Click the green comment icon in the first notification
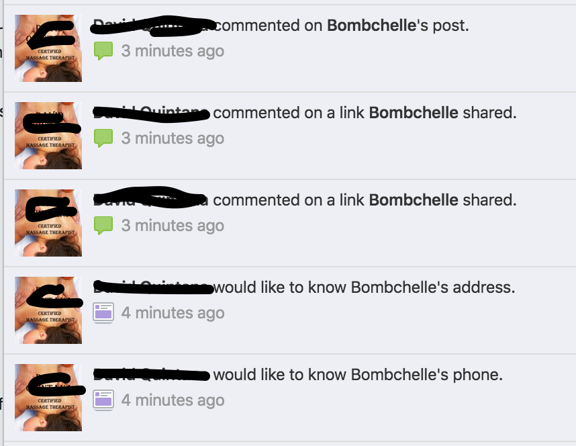The width and height of the screenshot is (576, 446). click(103, 51)
